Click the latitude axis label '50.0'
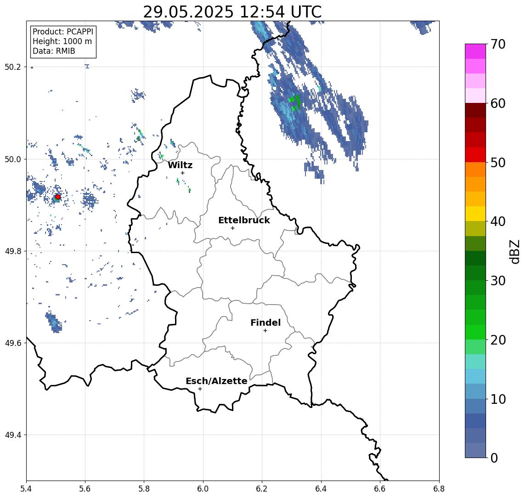This screenshot has width=526, height=498. point(12,159)
